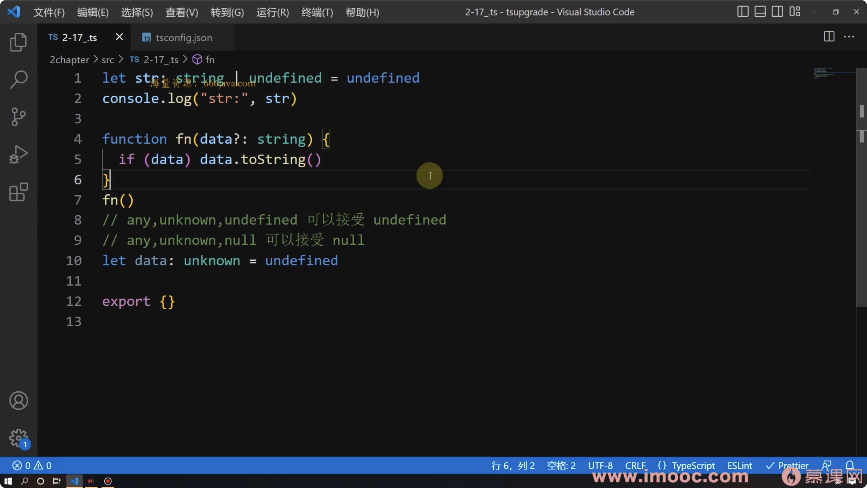Viewport: 867px width, 488px height.
Task: Open Source Control view icon
Action: 18,117
